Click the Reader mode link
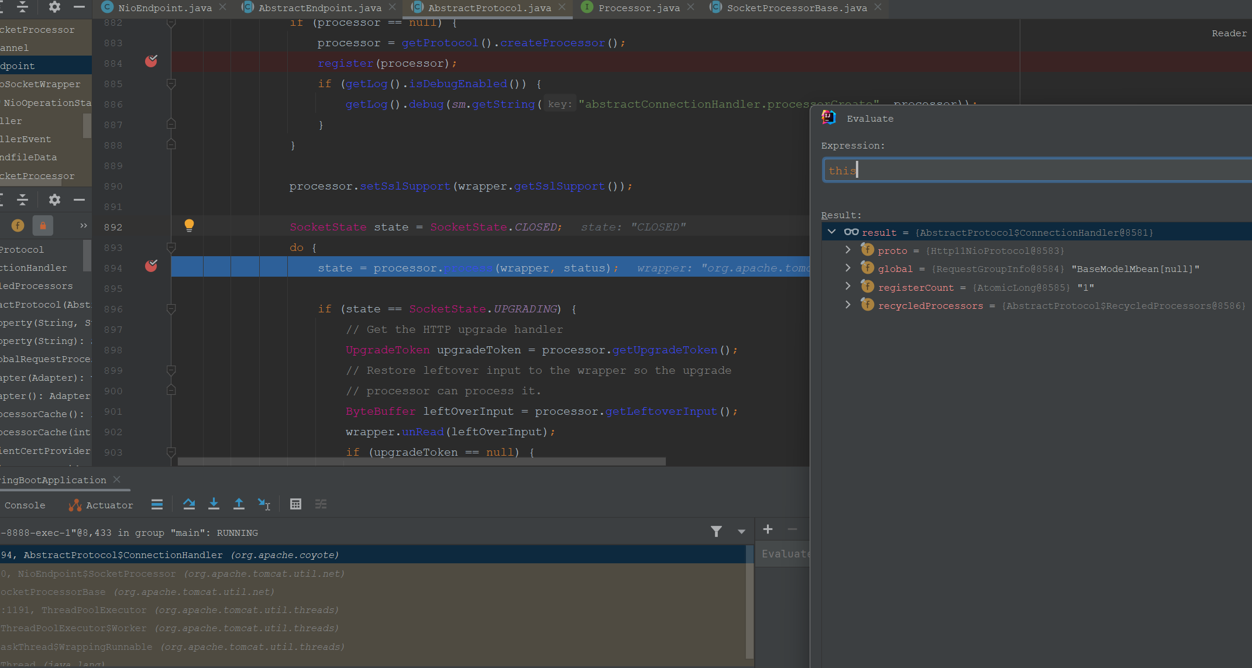 pyautogui.click(x=1229, y=33)
